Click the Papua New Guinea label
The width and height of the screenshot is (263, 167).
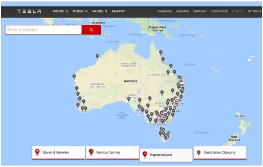point(158,29)
